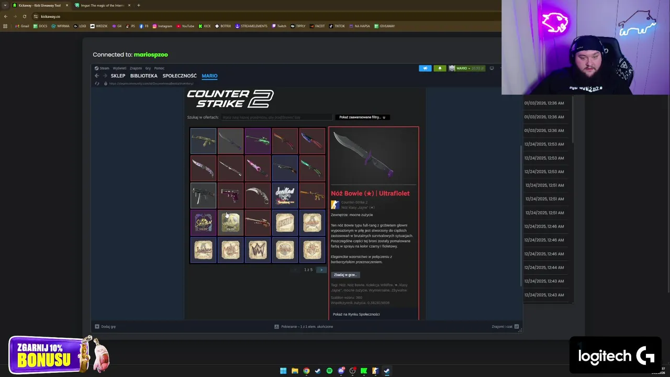This screenshot has height=377, width=670.
Task: Click Dodaj grę in the Steam footer
Action: [105, 326]
